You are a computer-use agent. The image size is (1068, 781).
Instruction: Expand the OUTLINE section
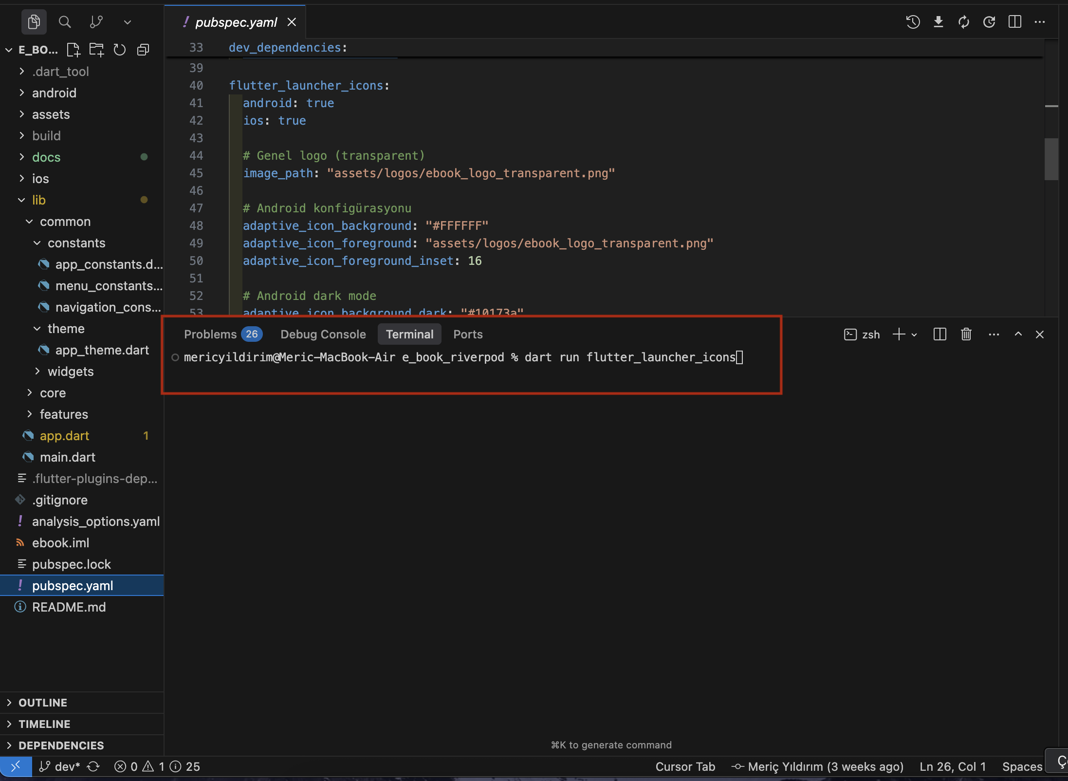pyautogui.click(x=43, y=703)
